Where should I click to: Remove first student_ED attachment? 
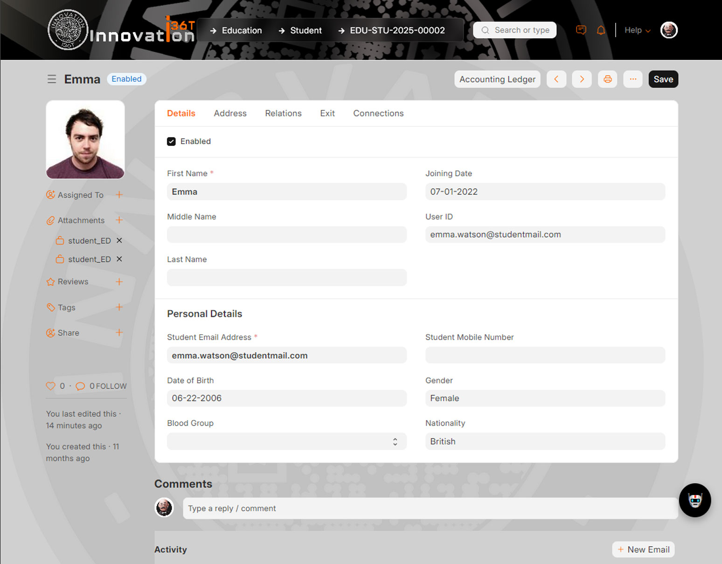coord(119,241)
